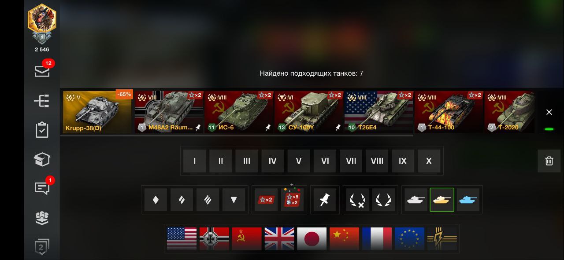
Task: Open the storage crate icon
Action: 42,159
